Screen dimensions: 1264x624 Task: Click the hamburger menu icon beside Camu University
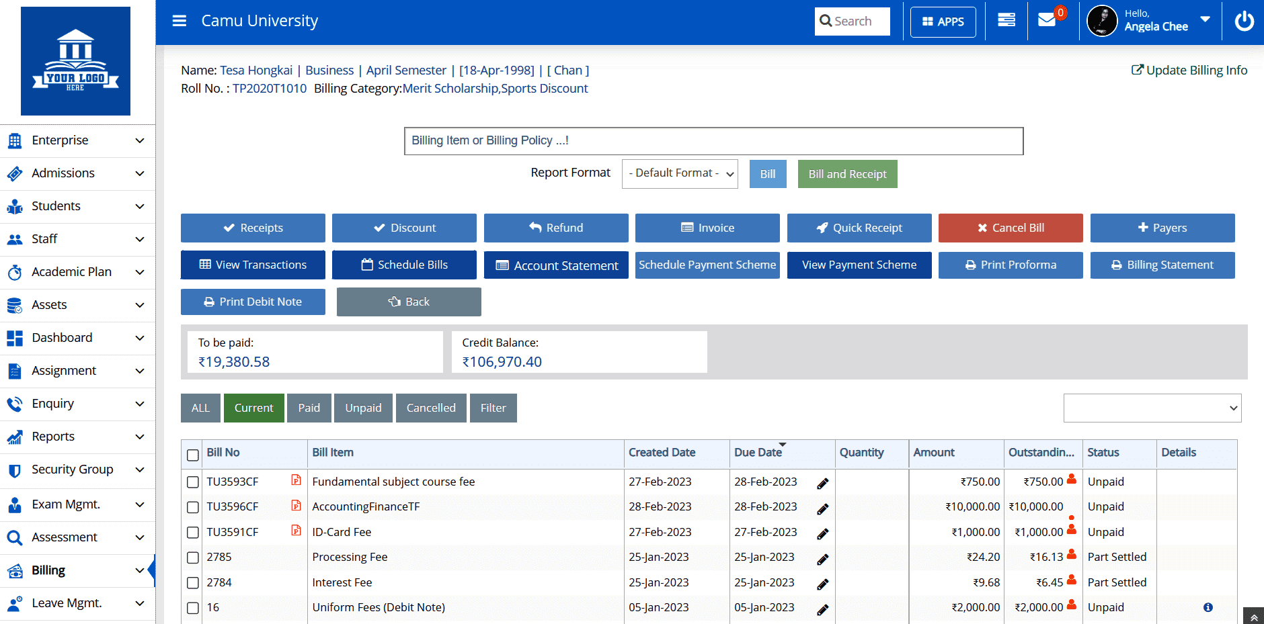coord(179,21)
